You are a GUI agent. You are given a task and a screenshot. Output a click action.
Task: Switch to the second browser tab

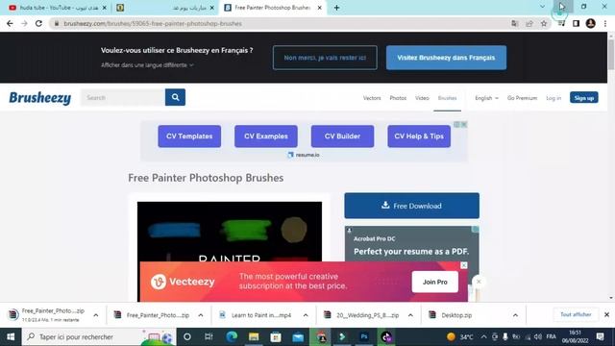164,8
